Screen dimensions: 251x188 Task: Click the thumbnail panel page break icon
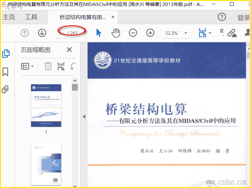pos(61,66)
